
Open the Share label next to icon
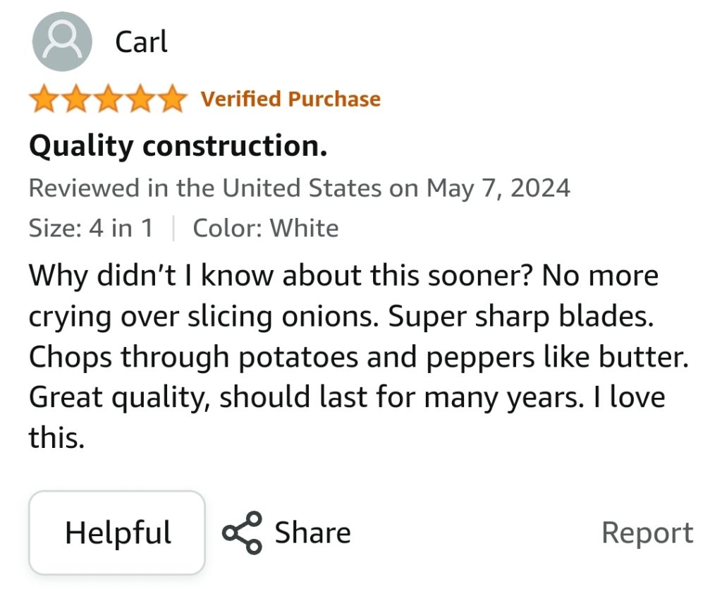312,533
